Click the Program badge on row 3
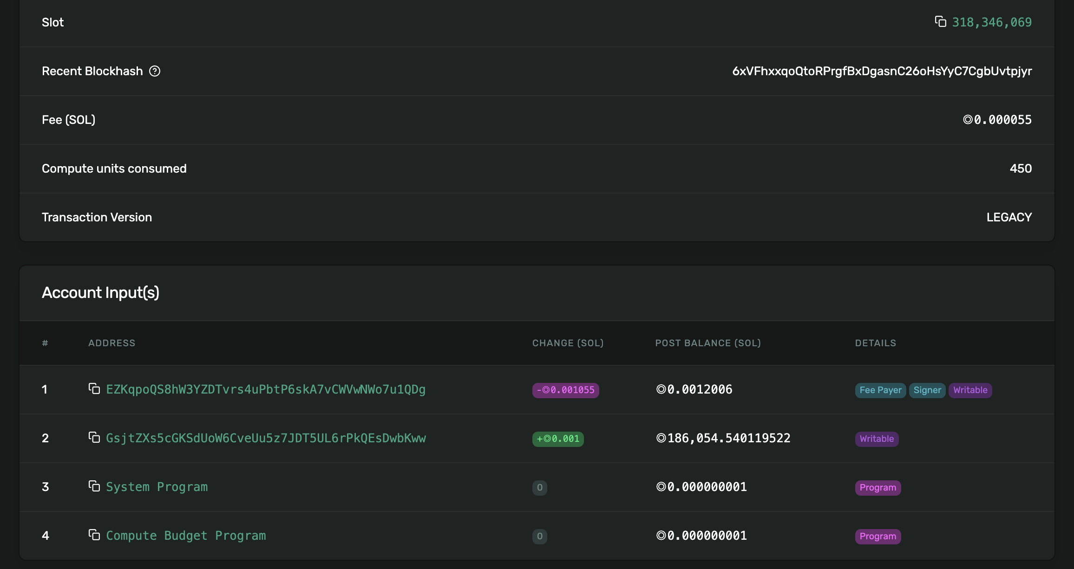This screenshot has width=1074, height=569. coord(878,488)
